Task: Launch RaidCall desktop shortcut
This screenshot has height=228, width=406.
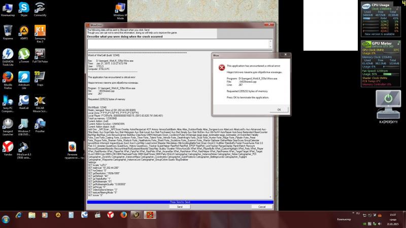Action: click(x=24, y=102)
